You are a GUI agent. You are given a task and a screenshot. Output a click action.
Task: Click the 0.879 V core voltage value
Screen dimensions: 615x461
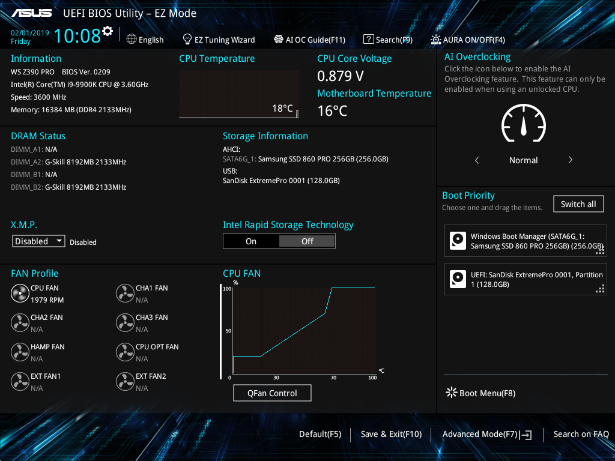[x=341, y=76]
